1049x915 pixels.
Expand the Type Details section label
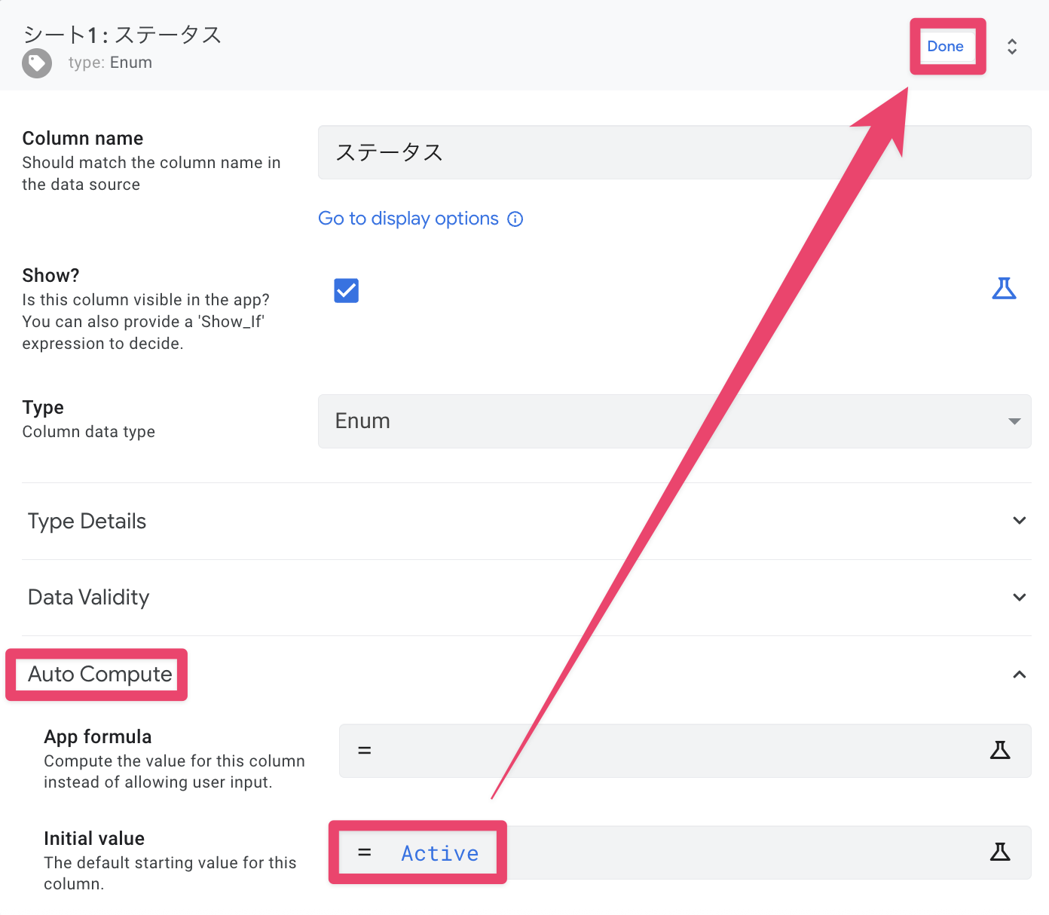point(87,522)
